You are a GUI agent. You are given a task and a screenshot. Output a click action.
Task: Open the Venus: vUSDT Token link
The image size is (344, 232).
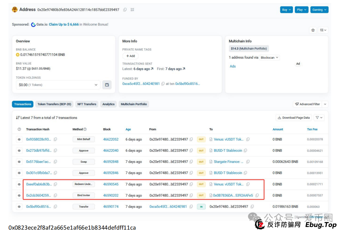click(227, 139)
